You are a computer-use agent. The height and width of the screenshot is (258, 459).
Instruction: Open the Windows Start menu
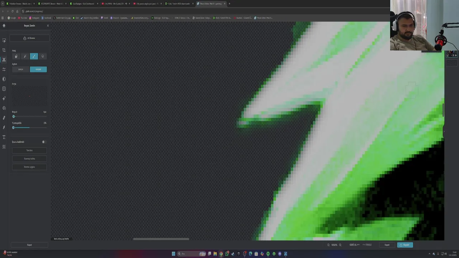pyautogui.click(x=174, y=254)
